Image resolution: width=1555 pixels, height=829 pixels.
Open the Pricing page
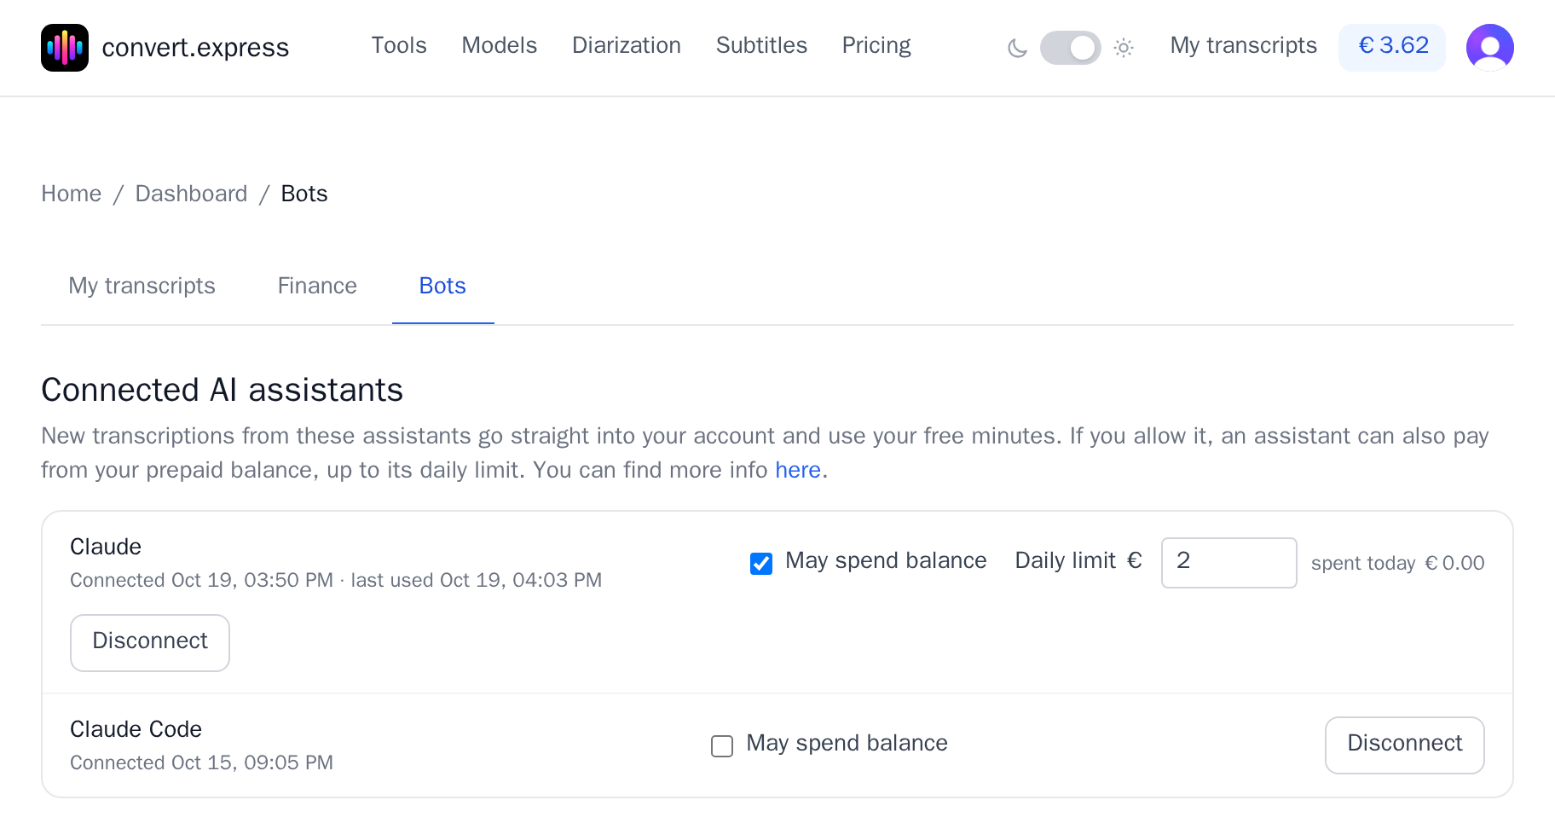pos(876,45)
